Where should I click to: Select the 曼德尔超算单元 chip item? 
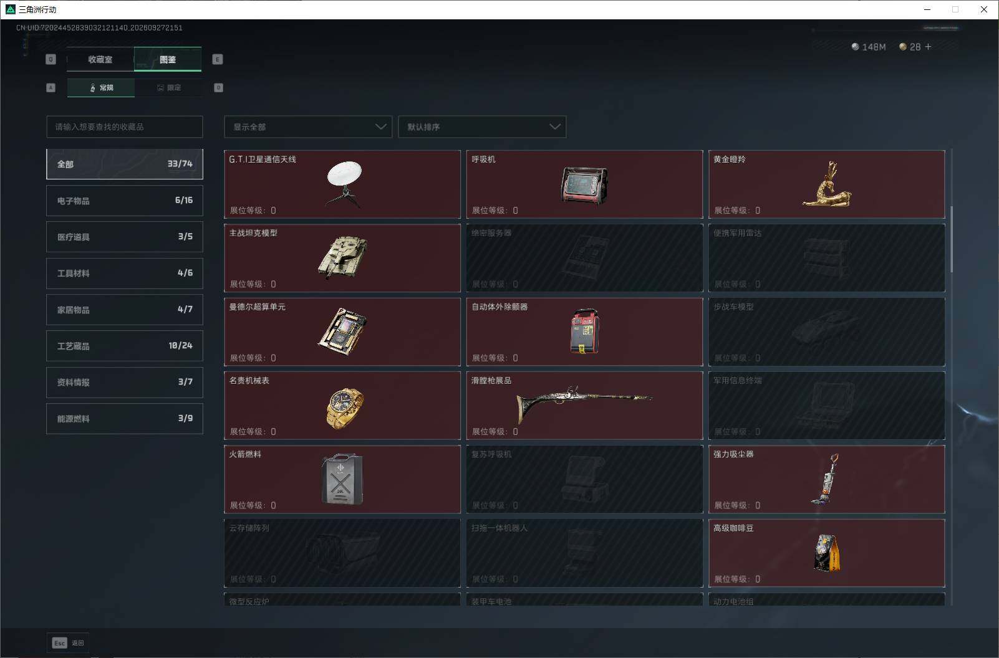click(342, 331)
